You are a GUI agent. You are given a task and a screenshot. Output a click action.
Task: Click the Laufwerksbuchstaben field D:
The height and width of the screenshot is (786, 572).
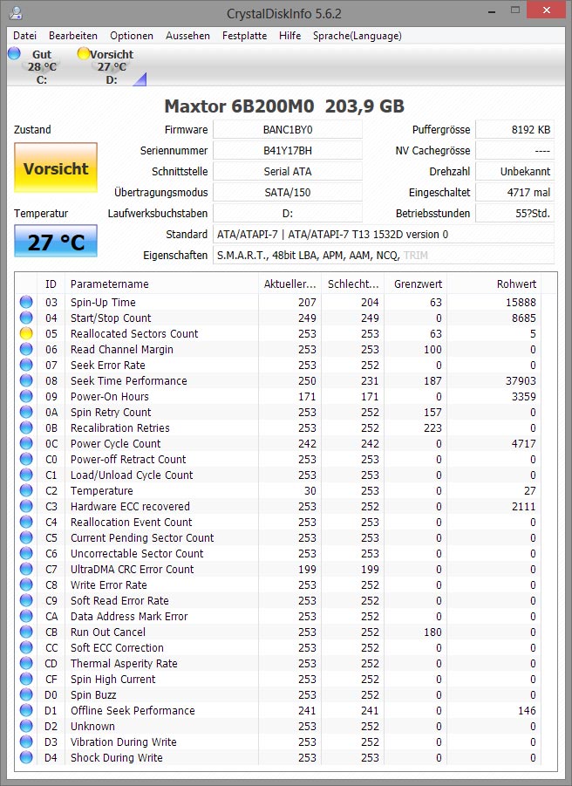[288, 213]
